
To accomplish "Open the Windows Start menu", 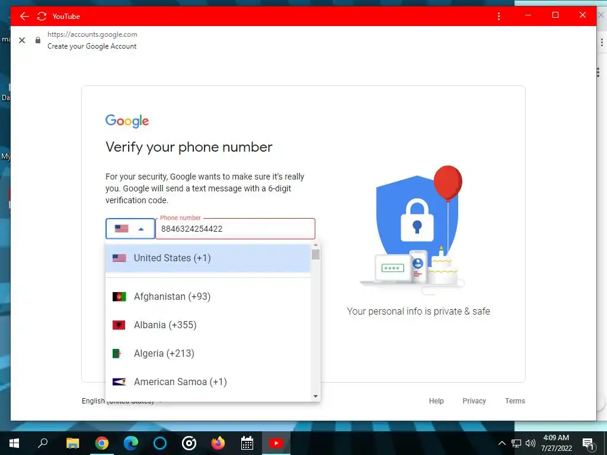I will pyautogui.click(x=14, y=443).
